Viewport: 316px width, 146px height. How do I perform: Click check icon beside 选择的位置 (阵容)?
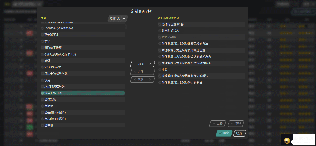(160, 24)
